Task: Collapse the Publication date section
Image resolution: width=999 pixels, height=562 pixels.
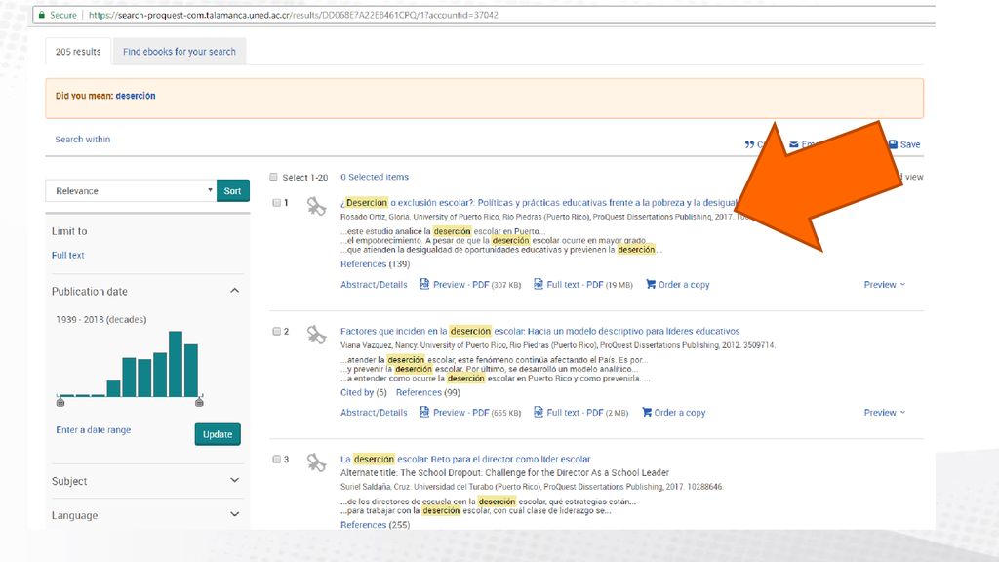Action: 234,291
